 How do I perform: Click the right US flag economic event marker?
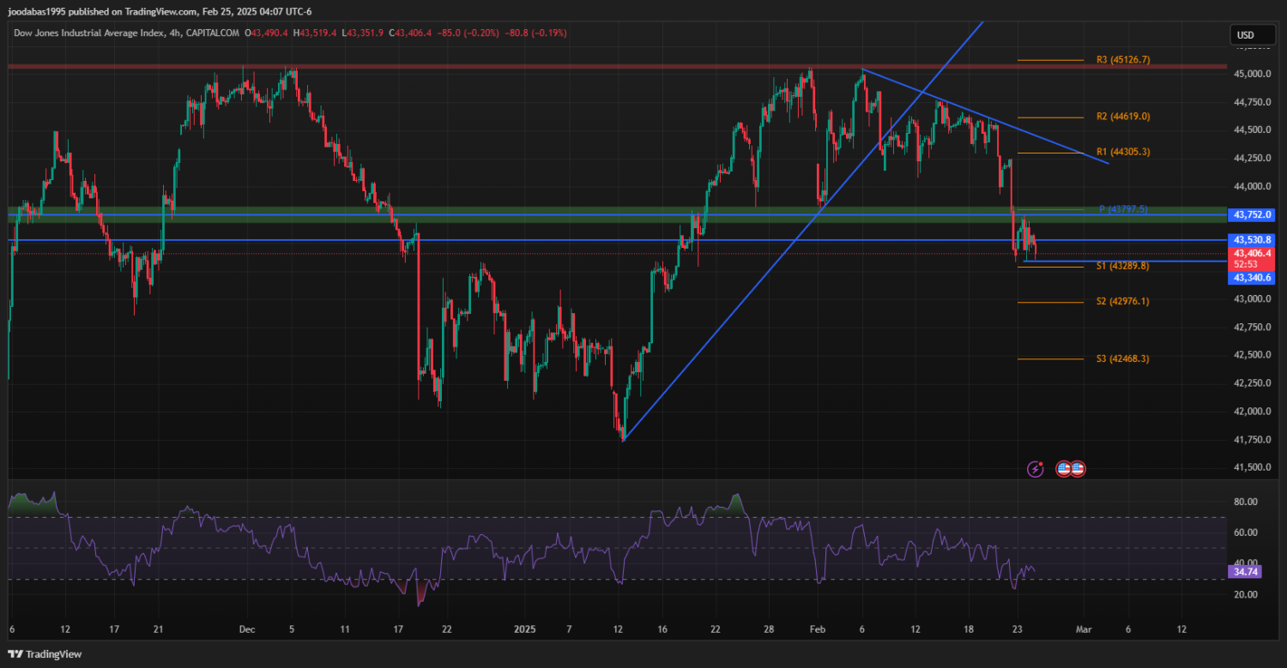coord(1078,469)
